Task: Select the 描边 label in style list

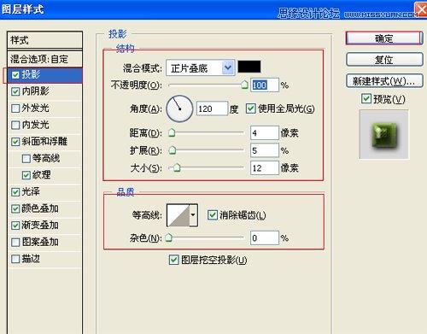Action: pos(31,259)
